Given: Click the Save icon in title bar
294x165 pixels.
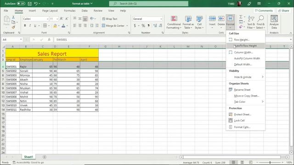Looking at the screenshot, I should (29, 4).
